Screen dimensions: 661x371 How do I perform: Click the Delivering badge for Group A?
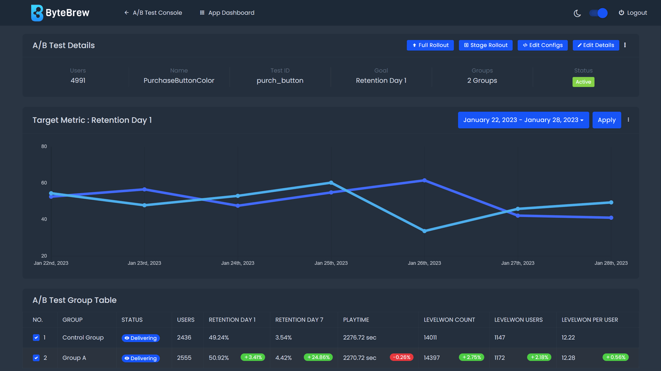click(x=140, y=358)
